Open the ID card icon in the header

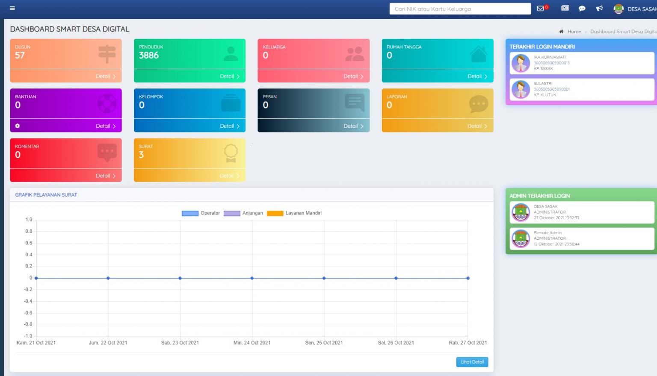tap(565, 8)
